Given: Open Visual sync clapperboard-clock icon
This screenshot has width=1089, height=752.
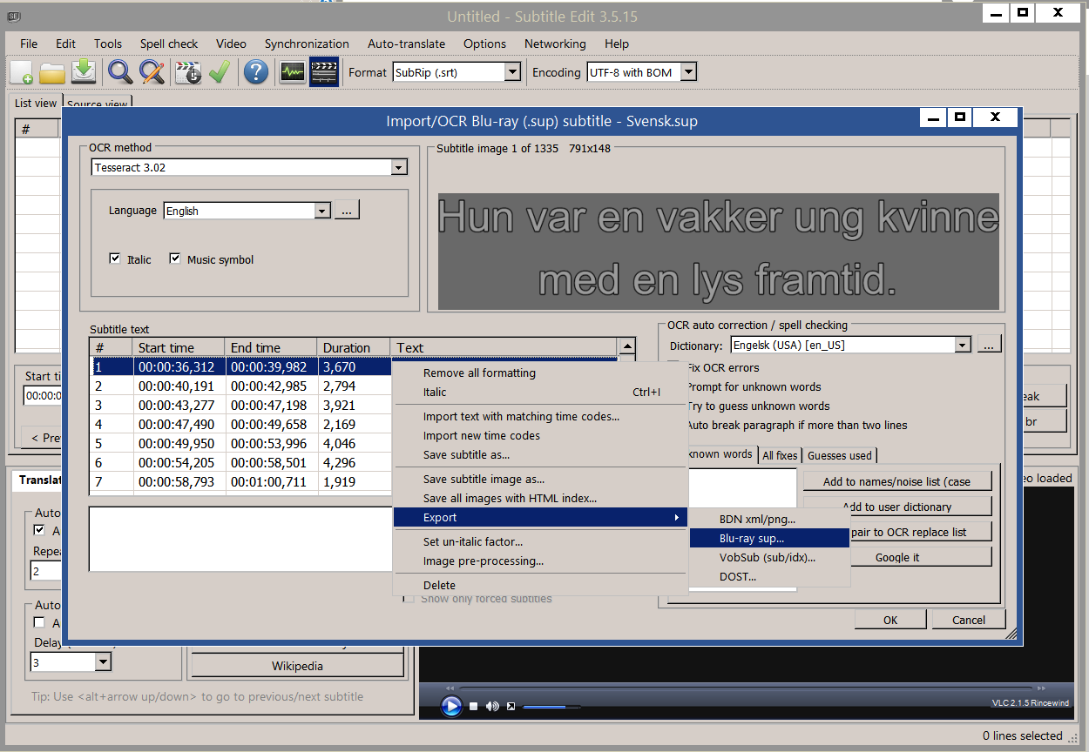Looking at the screenshot, I should tap(187, 72).
